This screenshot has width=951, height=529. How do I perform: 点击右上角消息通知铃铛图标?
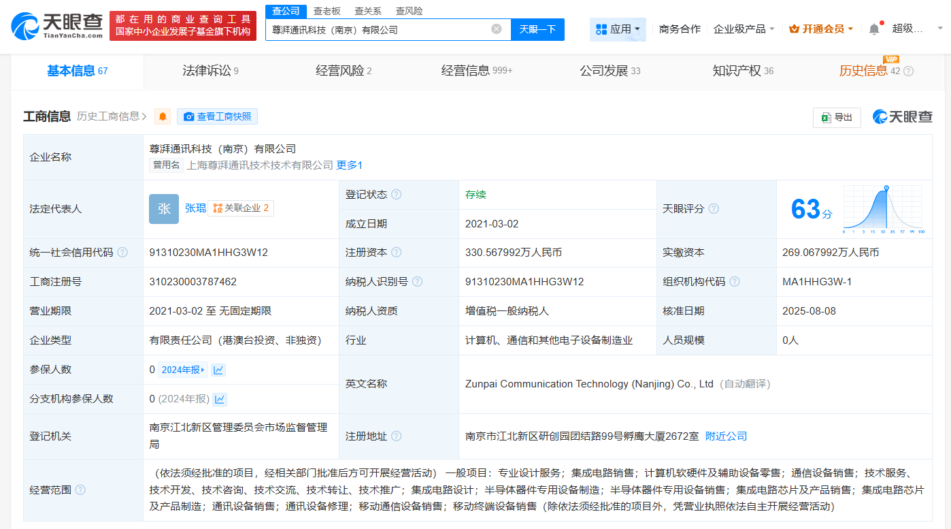(874, 28)
